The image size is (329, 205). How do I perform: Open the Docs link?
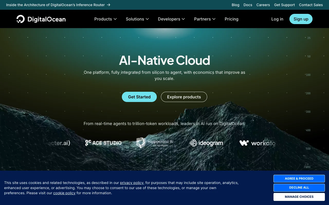(248, 5)
